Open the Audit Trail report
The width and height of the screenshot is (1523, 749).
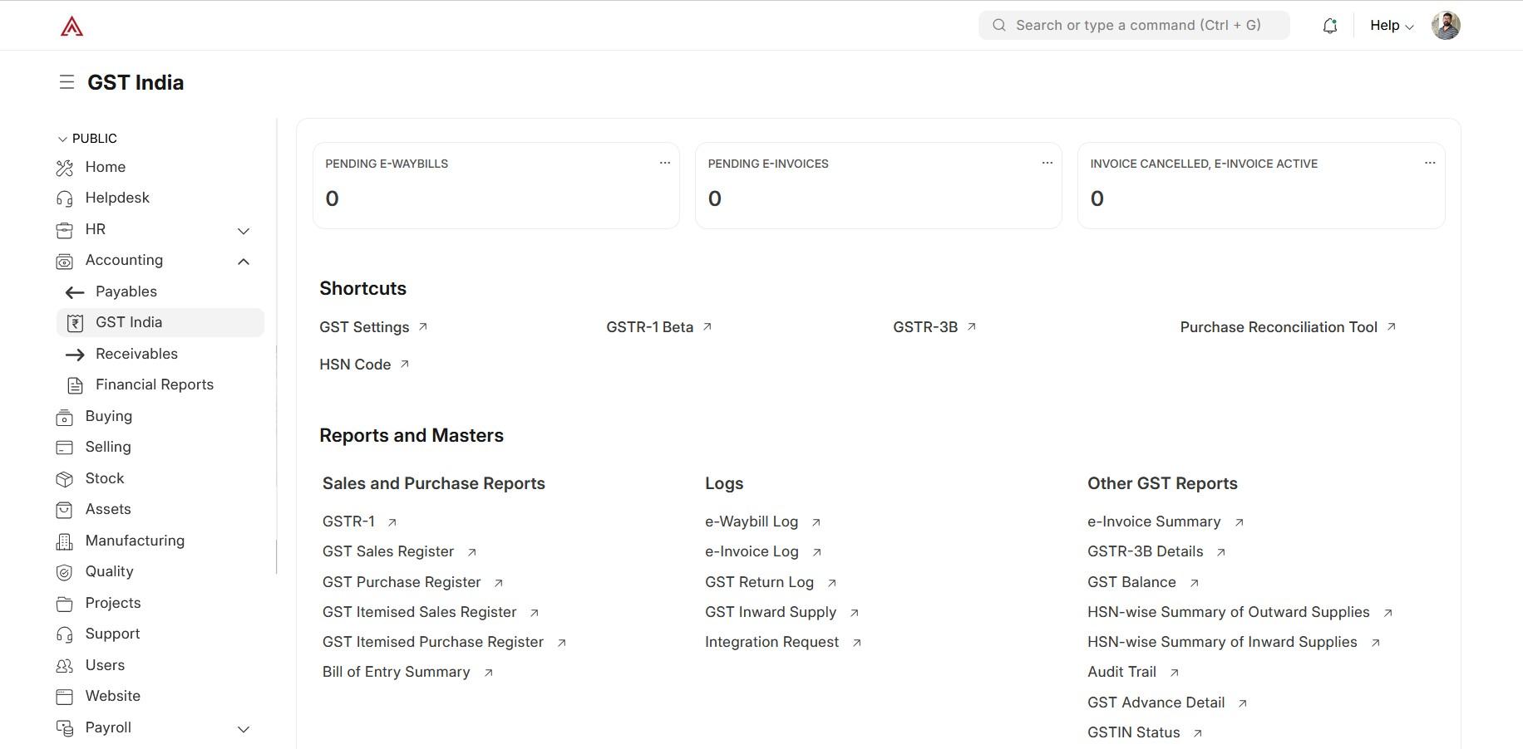1133,672
